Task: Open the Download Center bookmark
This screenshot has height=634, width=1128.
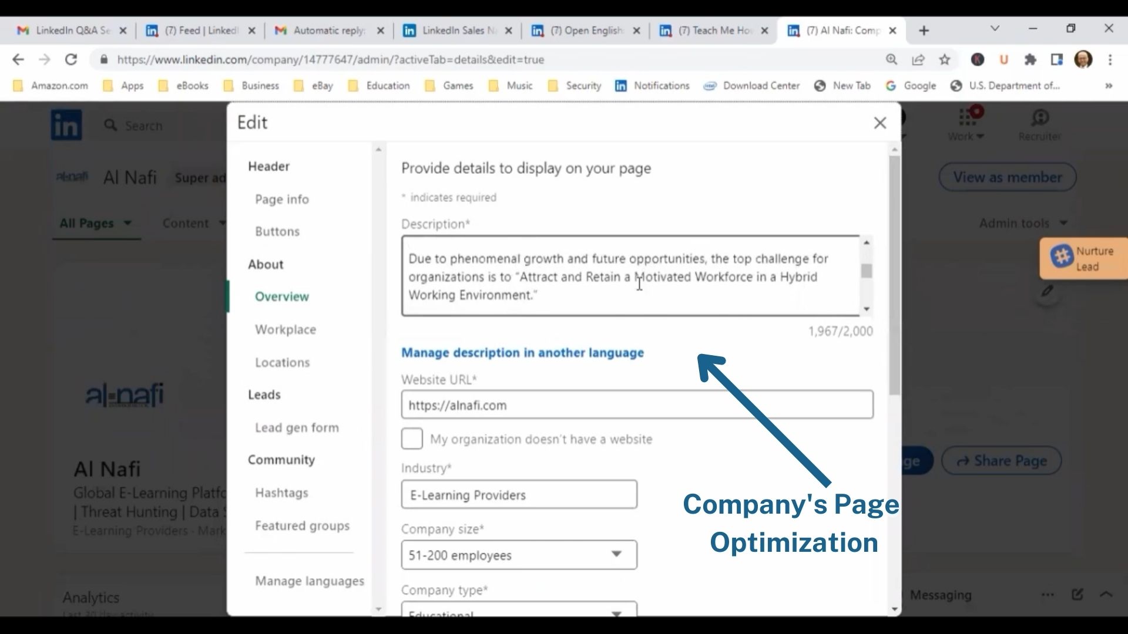Action: [x=752, y=86]
